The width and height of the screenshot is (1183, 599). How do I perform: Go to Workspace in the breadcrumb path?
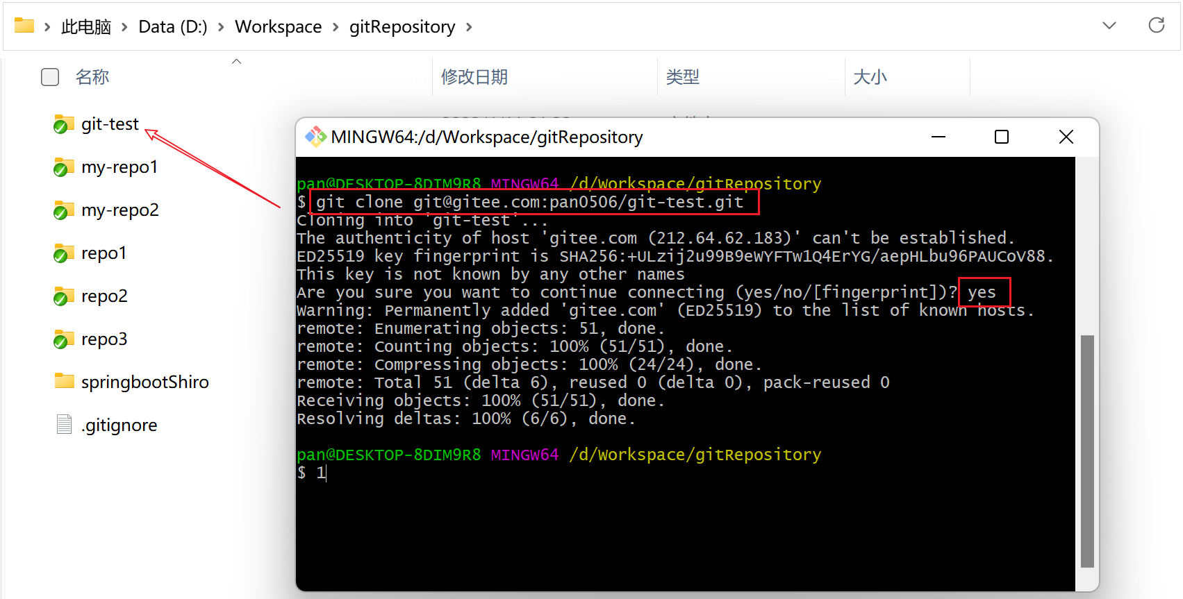(x=278, y=27)
